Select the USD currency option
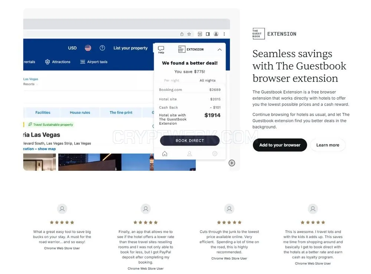 click(x=72, y=48)
